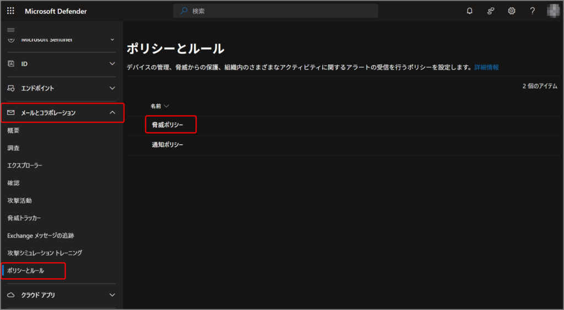564x310 pixels.
Task: Click the notifications bell icon
Action: pos(470,11)
